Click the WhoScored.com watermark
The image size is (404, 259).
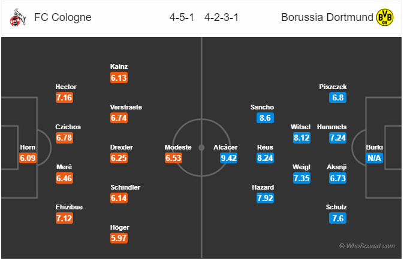coord(367,246)
